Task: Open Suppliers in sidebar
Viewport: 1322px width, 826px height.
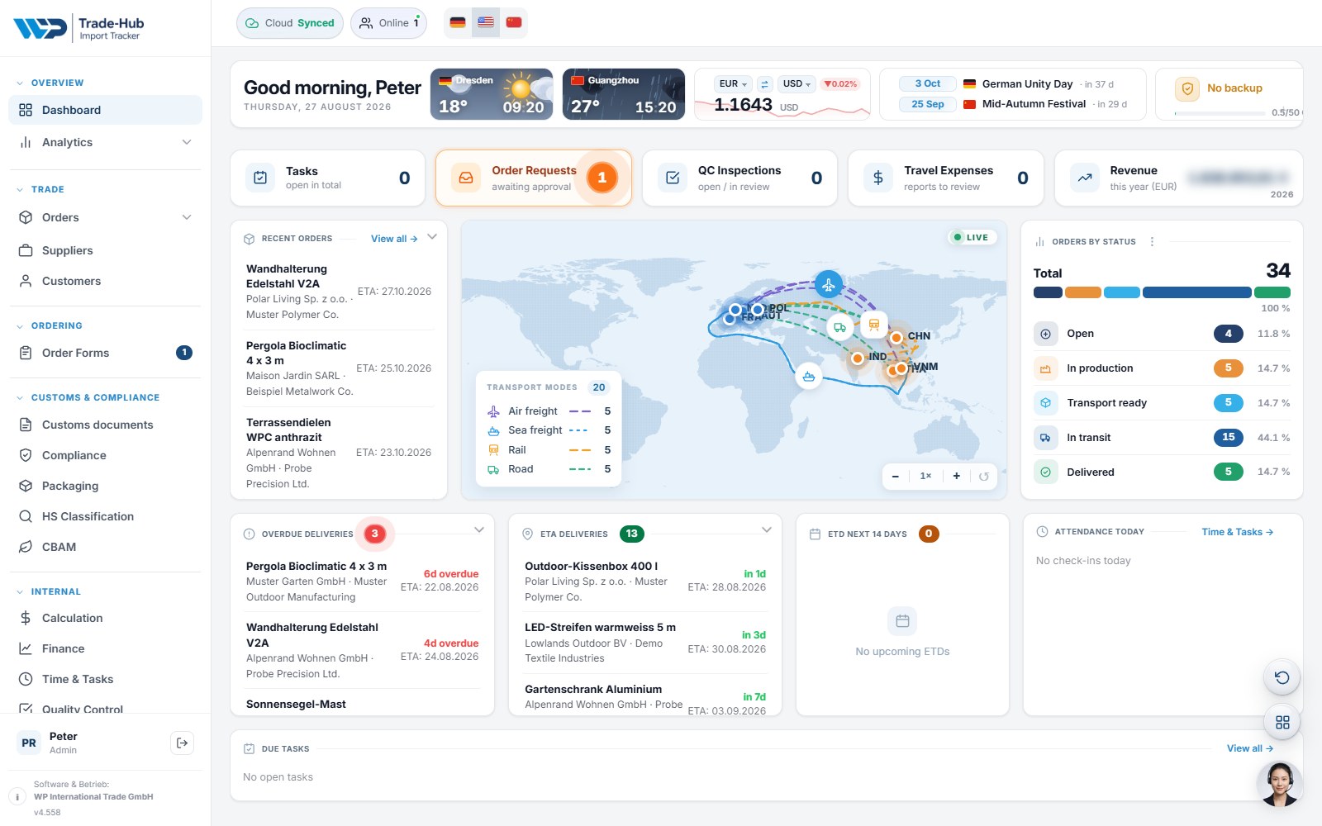Action: 105,250
